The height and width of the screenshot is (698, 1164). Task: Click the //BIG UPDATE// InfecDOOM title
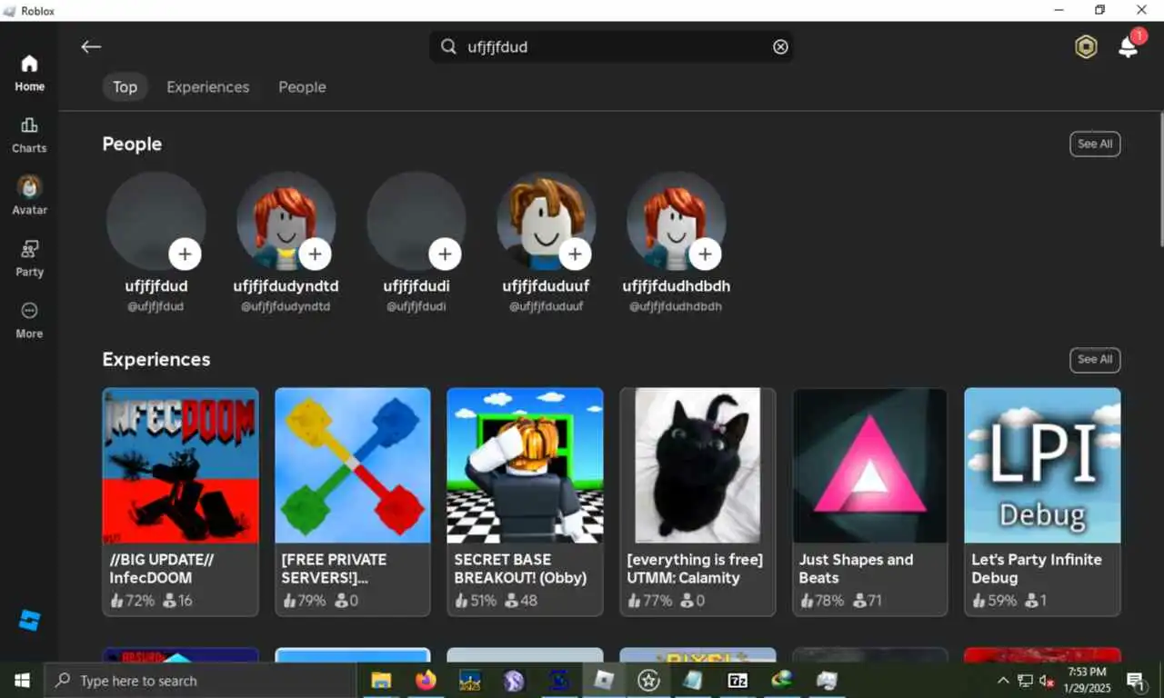click(162, 568)
